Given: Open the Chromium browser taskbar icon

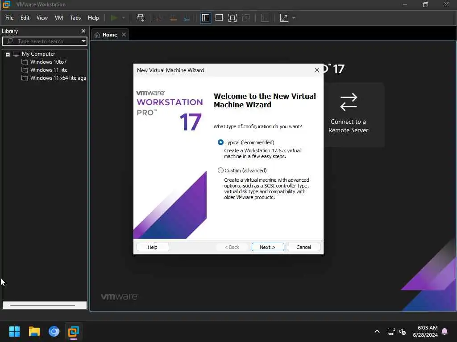Looking at the screenshot, I should (54, 331).
